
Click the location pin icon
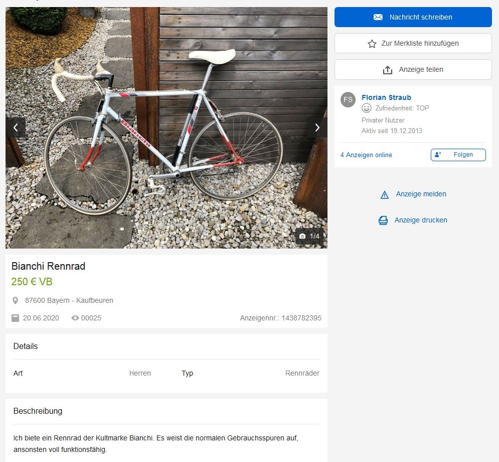16,301
